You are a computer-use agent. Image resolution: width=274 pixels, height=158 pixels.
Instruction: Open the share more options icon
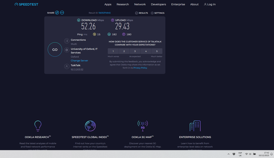click(62, 13)
